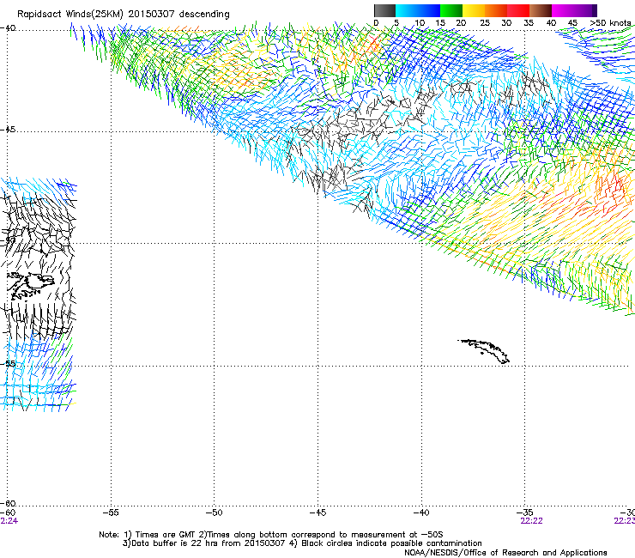Click the '-55' longitude label on bottom axis
The image size is (635, 558).
click(x=111, y=513)
